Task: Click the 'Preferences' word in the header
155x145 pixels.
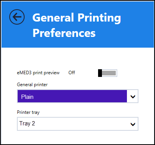Action: (x=64, y=33)
